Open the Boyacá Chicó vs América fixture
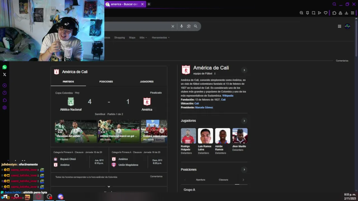 click(80, 160)
